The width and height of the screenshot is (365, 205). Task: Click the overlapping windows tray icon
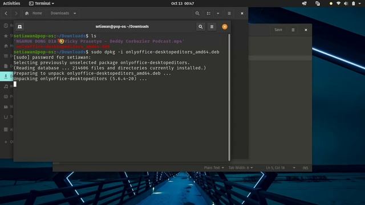[318, 3]
